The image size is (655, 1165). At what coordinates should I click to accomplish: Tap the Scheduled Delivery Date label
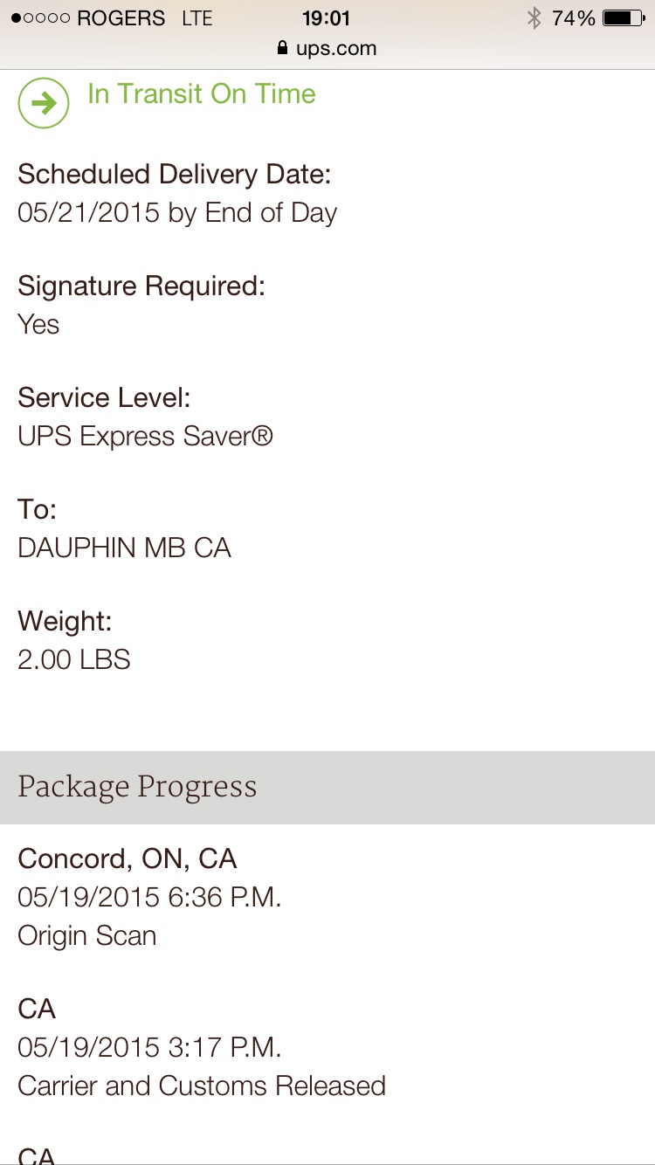175,175
